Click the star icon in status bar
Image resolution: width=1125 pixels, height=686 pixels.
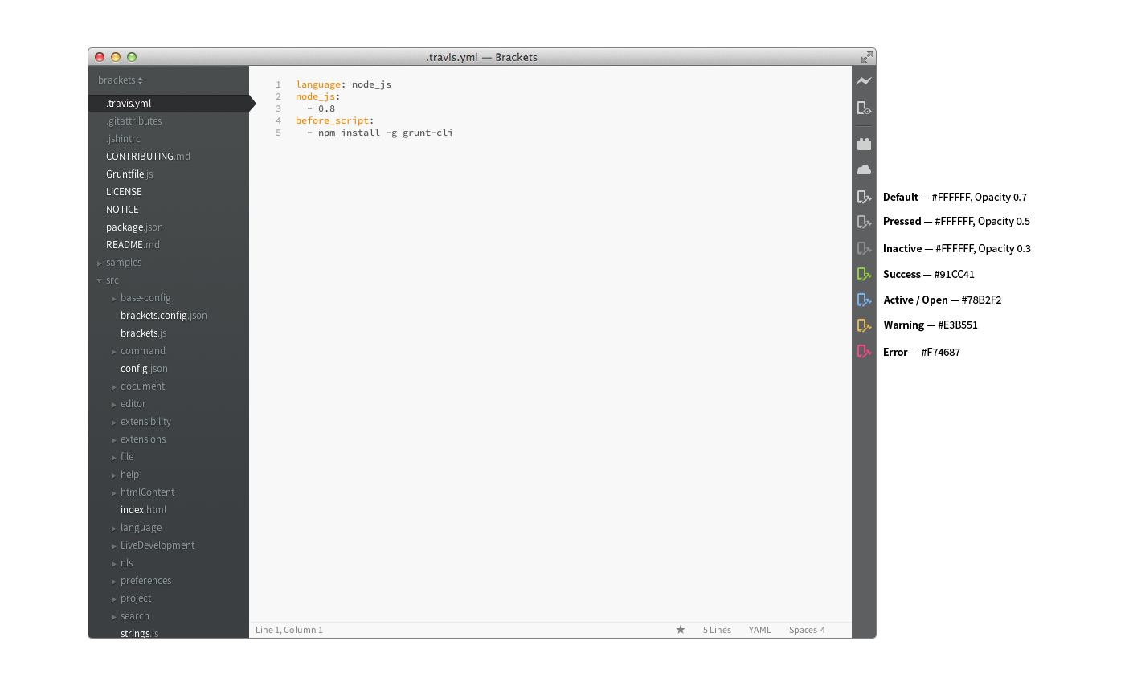[x=681, y=630]
